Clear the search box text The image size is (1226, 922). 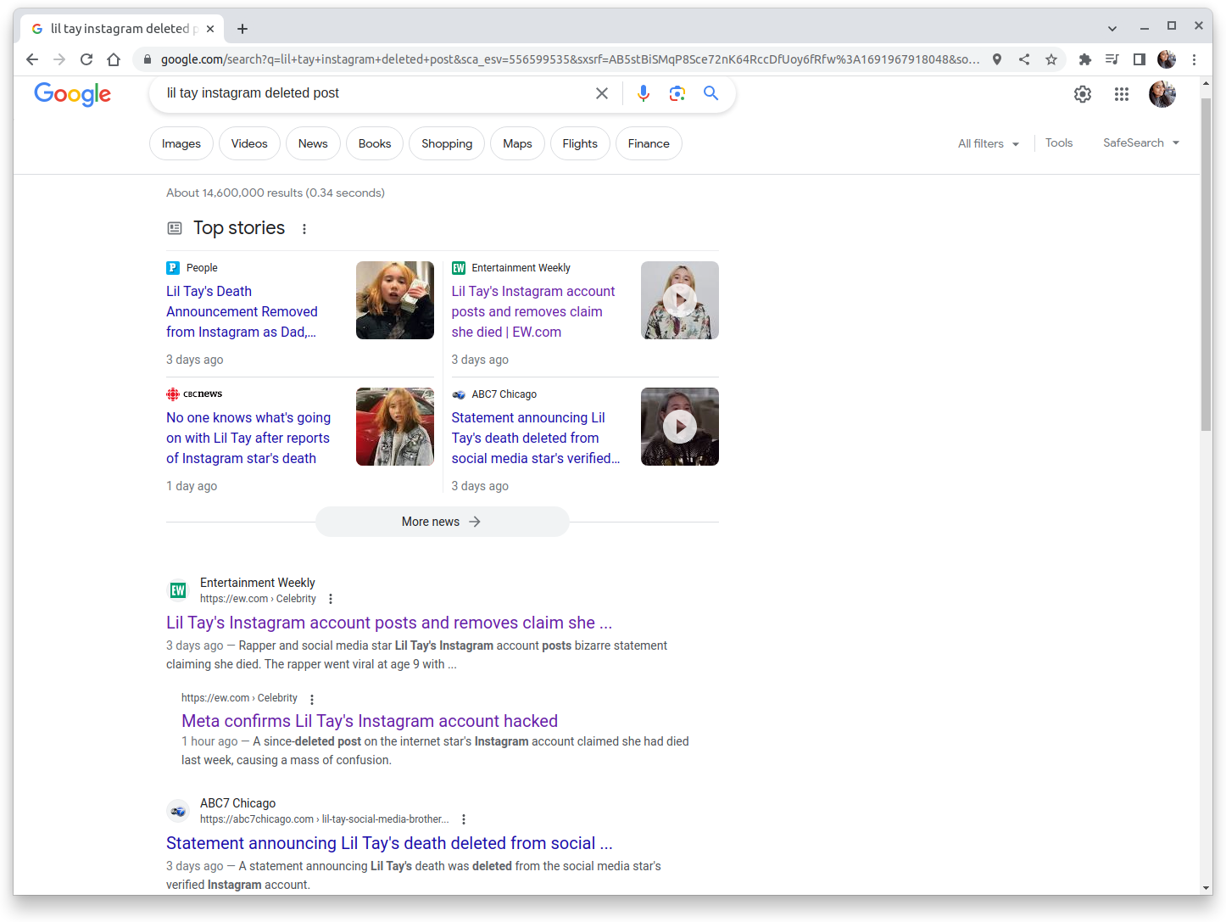tap(602, 93)
